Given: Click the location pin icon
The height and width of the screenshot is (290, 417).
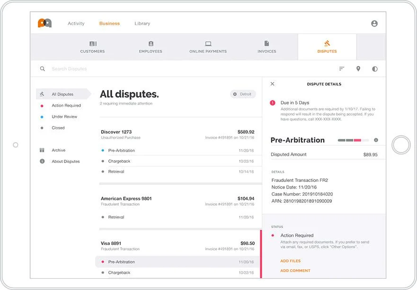Looking at the screenshot, I should (x=358, y=69).
